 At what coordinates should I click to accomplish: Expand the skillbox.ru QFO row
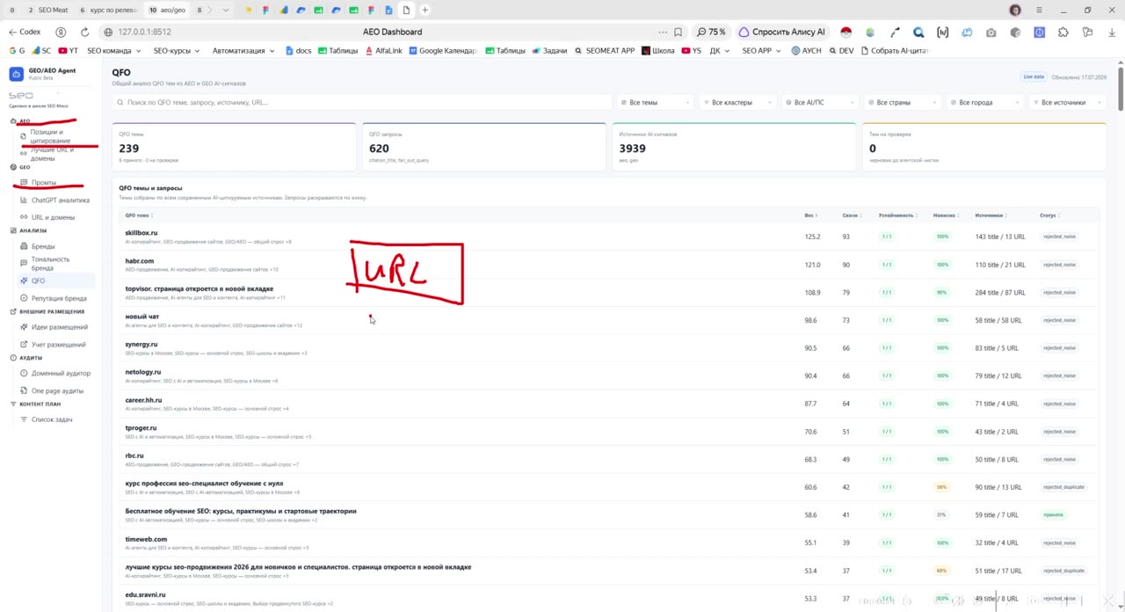[609, 237]
